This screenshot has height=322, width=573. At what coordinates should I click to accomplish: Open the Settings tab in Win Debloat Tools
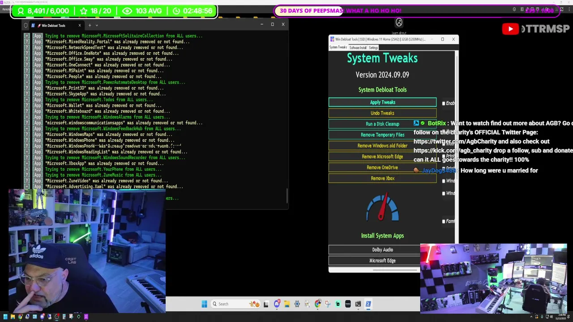(x=373, y=47)
